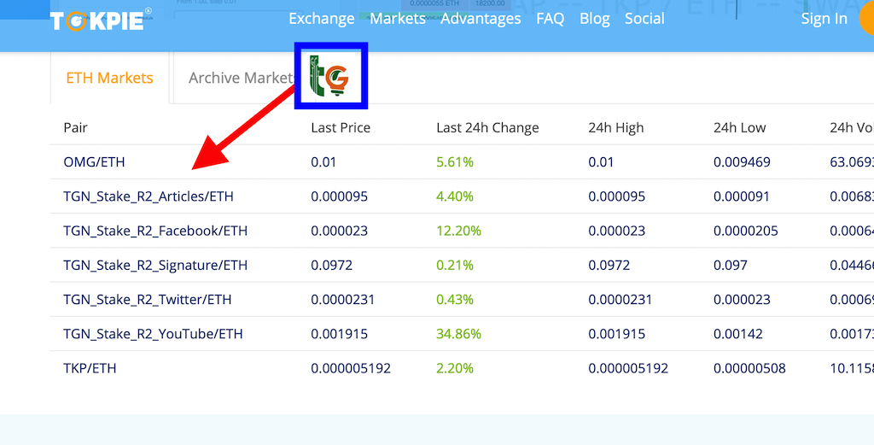This screenshot has height=445, width=874.
Task: Open the FAQ page
Action: [x=551, y=19]
